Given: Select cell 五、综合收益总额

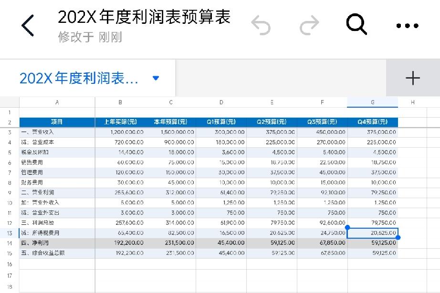Looking at the screenshot, I should click(57, 253).
